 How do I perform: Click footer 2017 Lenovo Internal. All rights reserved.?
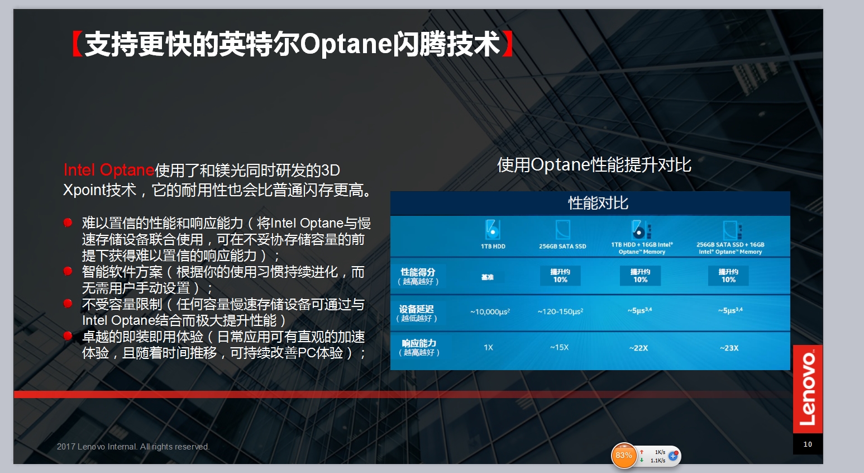coord(133,447)
